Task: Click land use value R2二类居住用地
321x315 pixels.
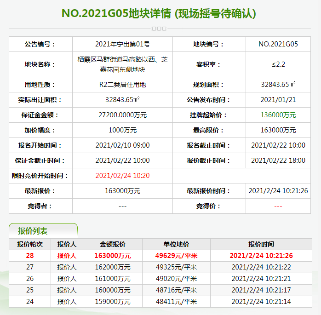Action: [122, 85]
